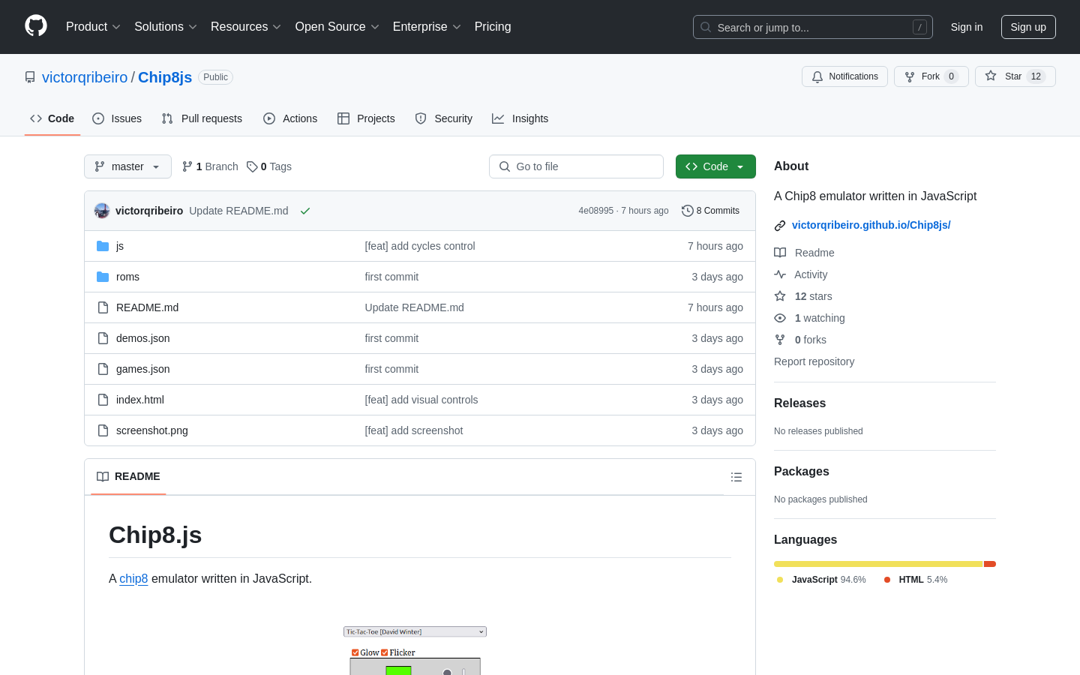Click the yellow JavaScript language bar
This screenshot has width=1080, height=675.
click(x=878, y=564)
